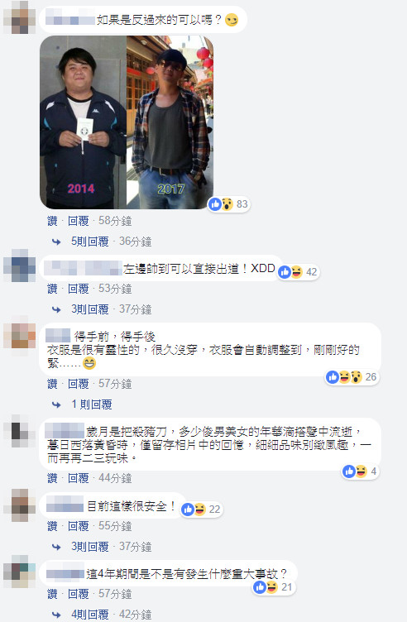Open blurred commenter name on 得手前 comment

tap(58, 336)
